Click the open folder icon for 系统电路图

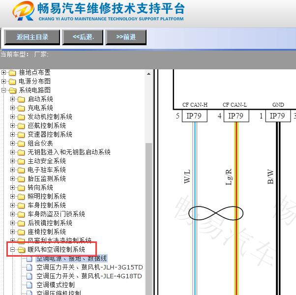click(13, 90)
